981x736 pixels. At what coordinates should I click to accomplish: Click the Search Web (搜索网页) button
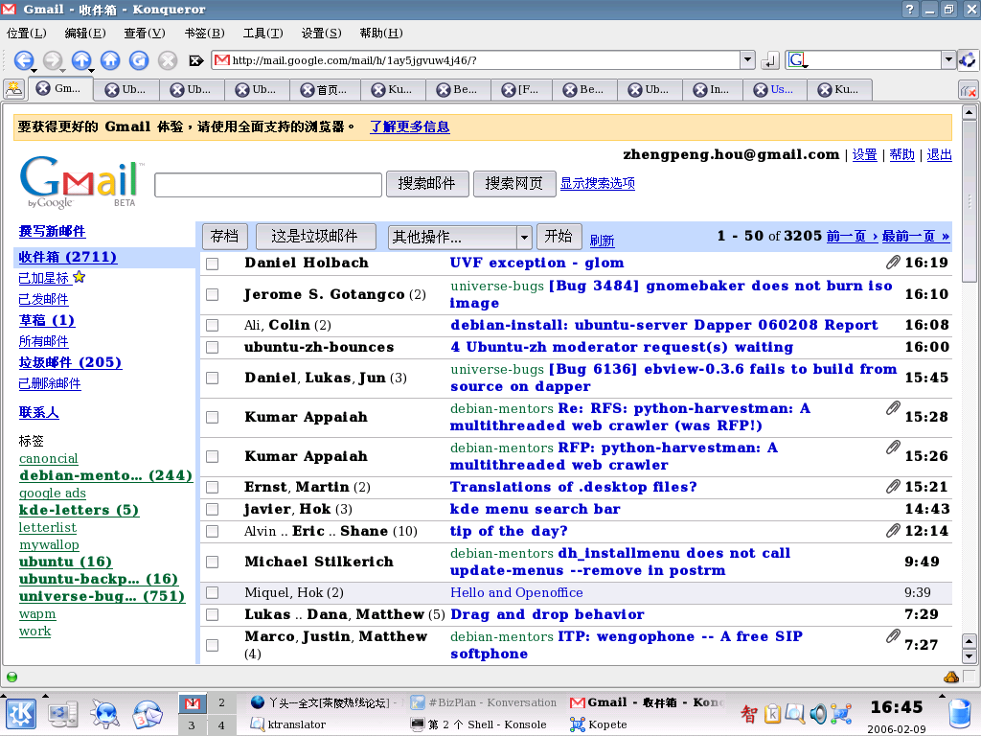[514, 184]
